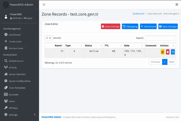Sort by the Name column

[x=55, y=46]
